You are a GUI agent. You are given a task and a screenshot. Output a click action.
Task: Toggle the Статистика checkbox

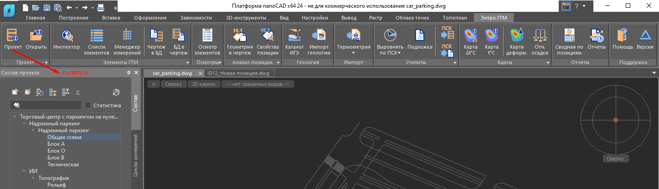coord(88,105)
